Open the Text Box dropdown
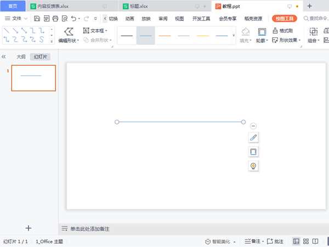 click(x=95, y=31)
